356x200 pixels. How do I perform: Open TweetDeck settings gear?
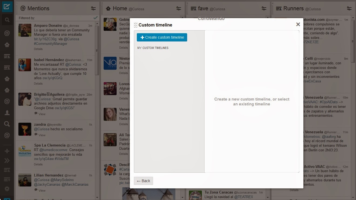[x=7, y=189]
